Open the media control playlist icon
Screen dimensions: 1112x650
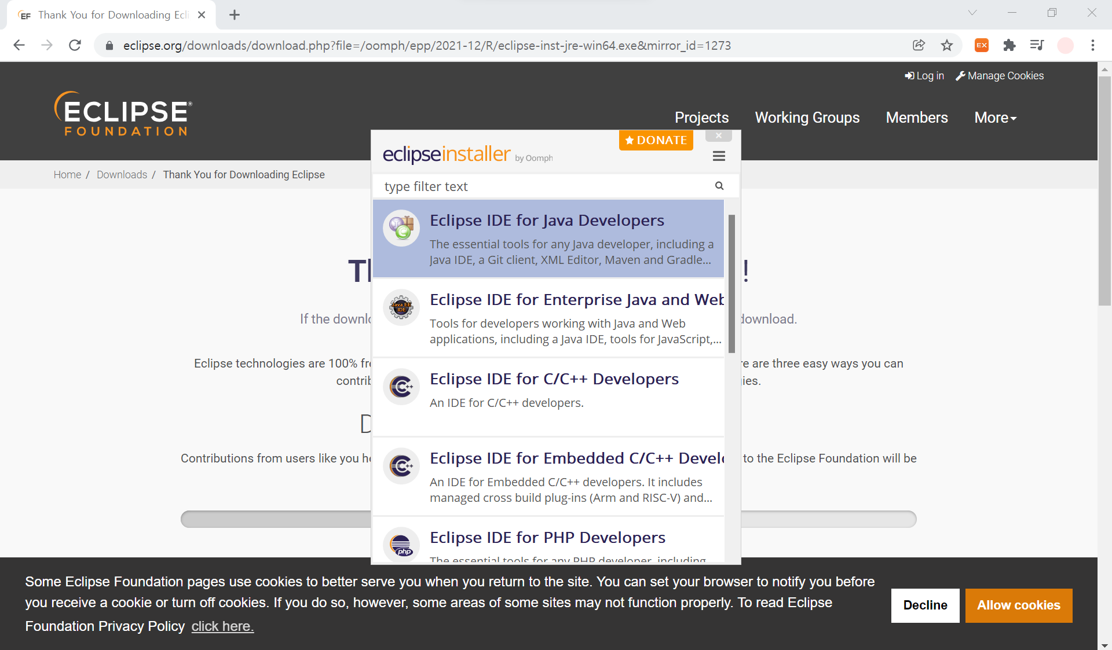click(x=1037, y=45)
